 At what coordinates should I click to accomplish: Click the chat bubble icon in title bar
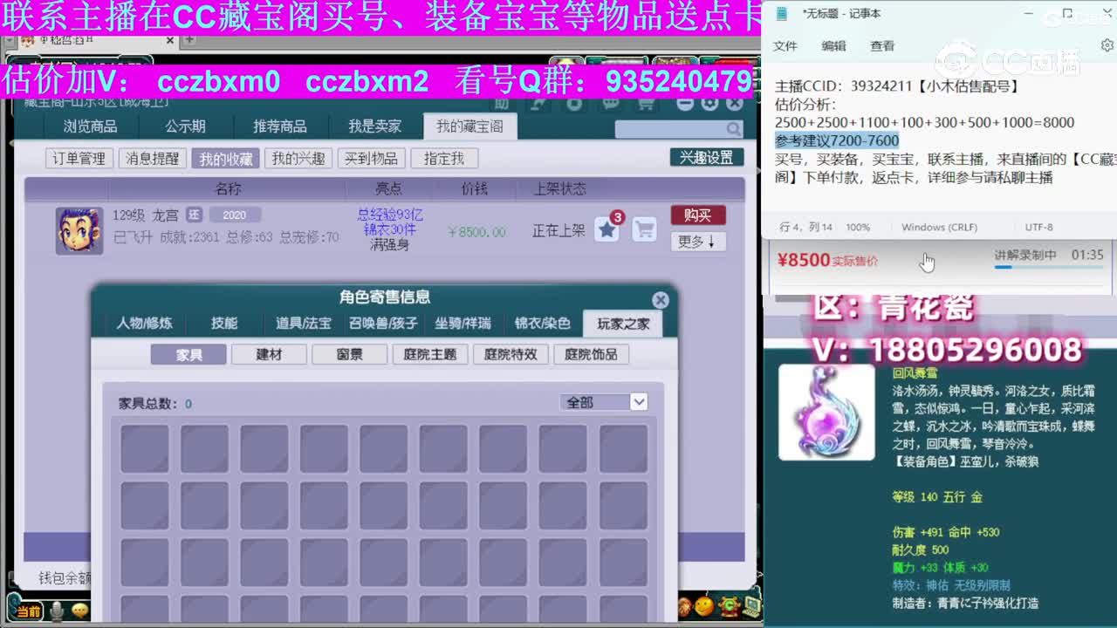pos(610,103)
